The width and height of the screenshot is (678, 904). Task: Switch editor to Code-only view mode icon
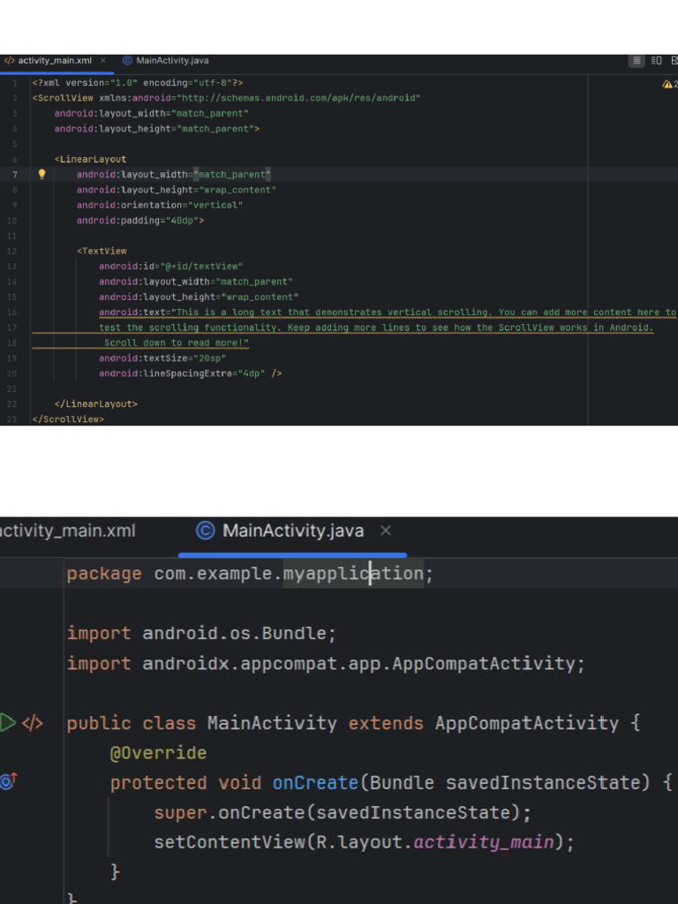click(636, 61)
